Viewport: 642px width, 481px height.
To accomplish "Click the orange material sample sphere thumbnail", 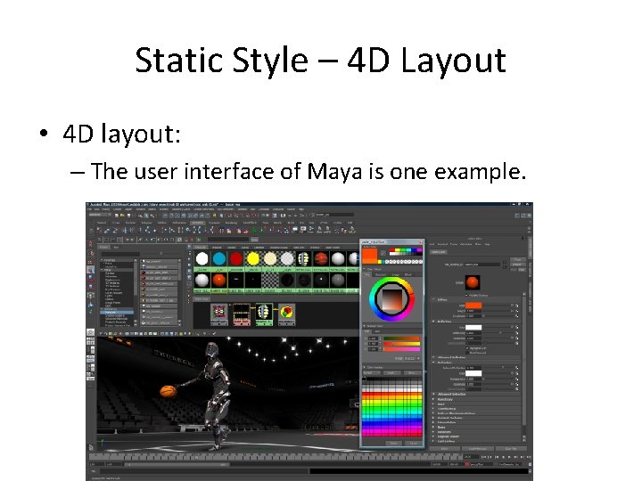I will coord(473,282).
